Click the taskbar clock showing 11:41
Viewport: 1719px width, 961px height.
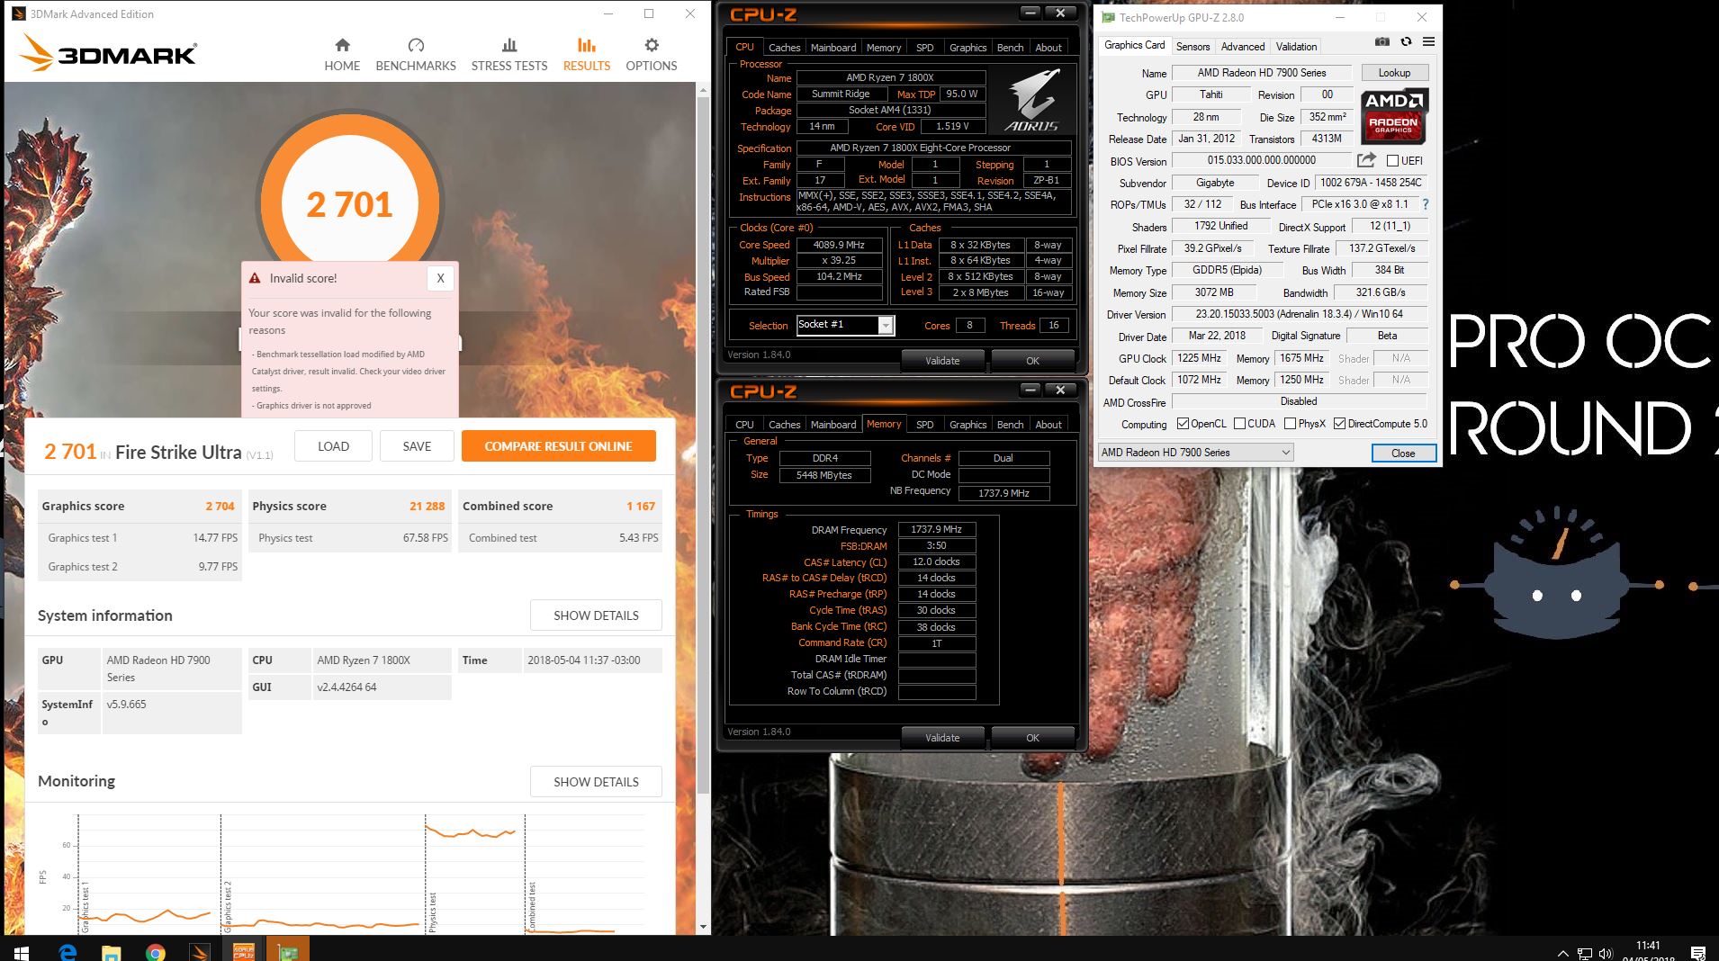[x=1648, y=946]
